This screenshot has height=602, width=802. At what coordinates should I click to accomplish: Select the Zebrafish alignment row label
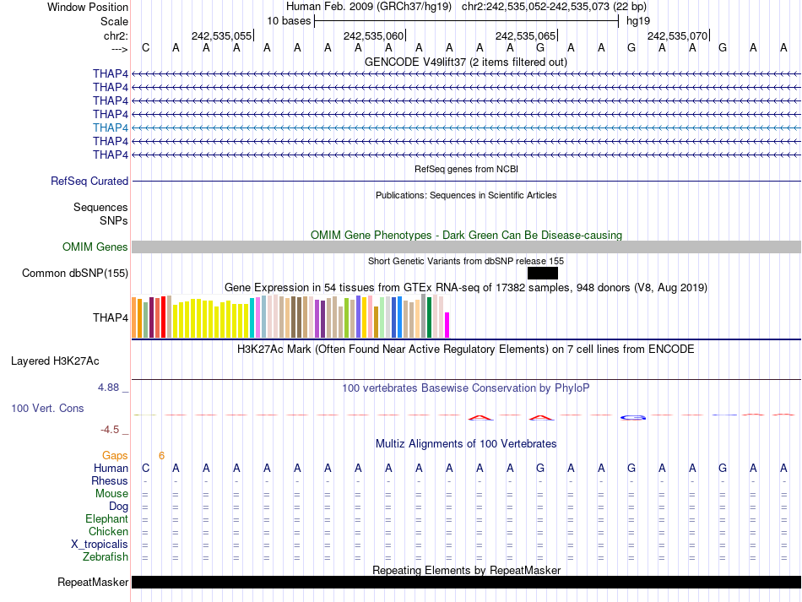pyautogui.click(x=106, y=556)
